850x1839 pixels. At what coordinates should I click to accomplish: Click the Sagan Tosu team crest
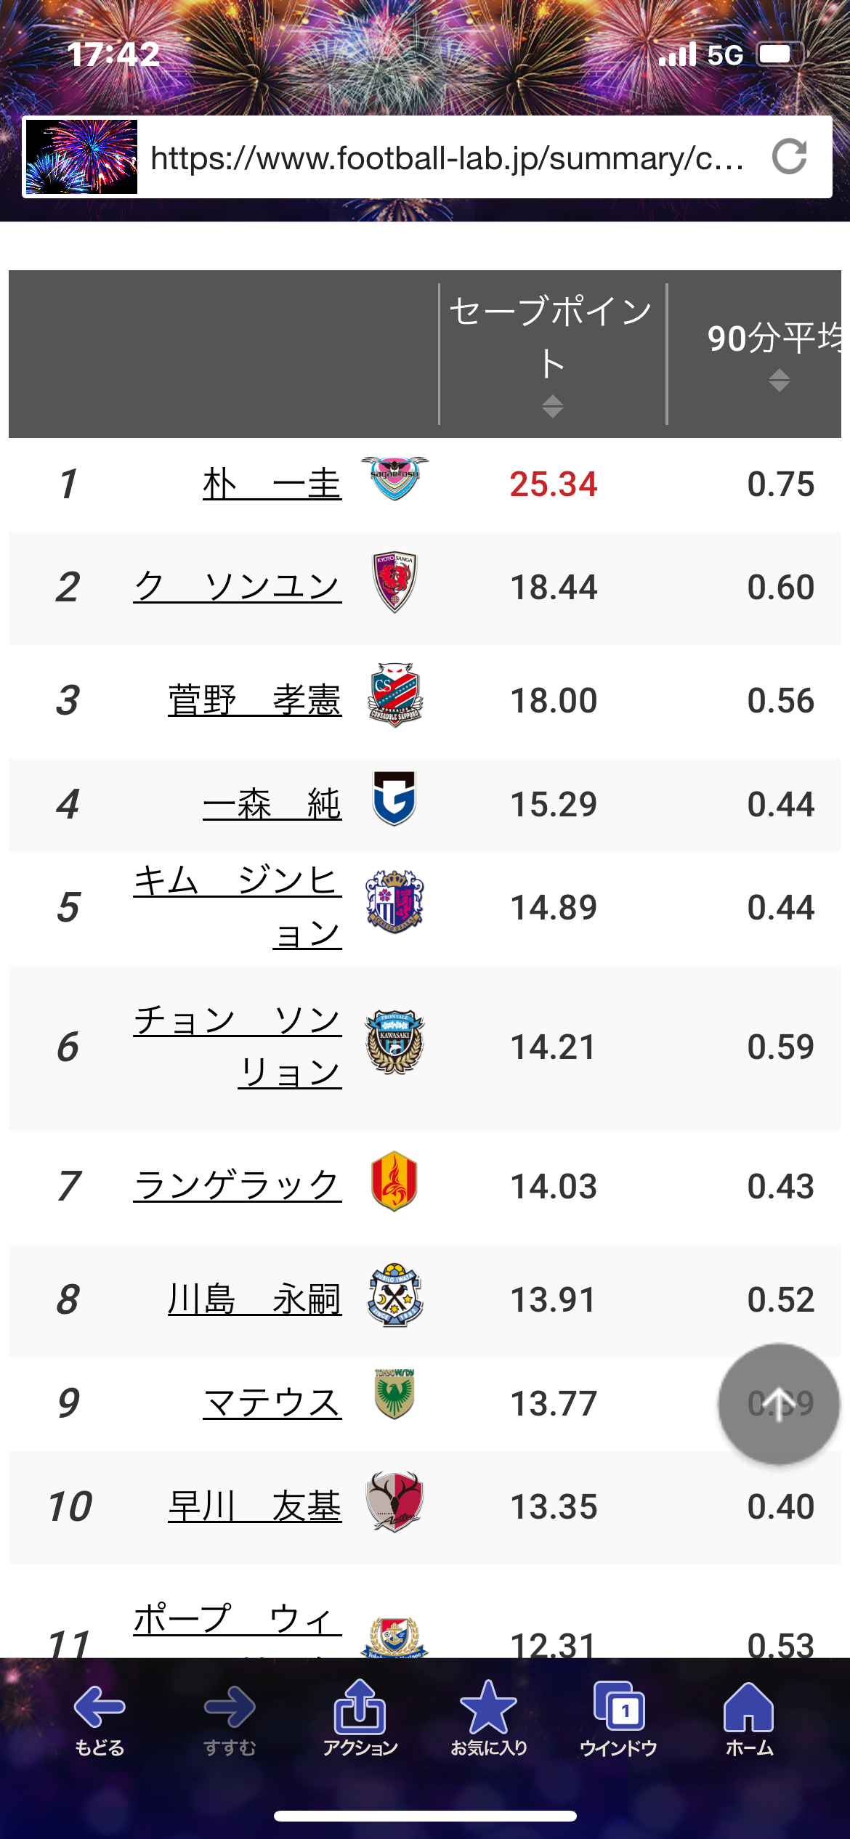[394, 479]
